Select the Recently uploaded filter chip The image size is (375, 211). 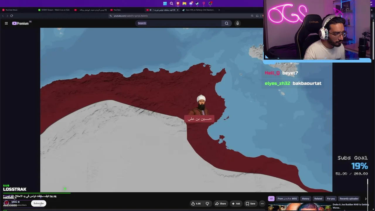(349, 199)
